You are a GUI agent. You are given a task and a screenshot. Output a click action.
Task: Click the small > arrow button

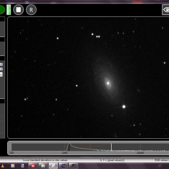[1, 74]
